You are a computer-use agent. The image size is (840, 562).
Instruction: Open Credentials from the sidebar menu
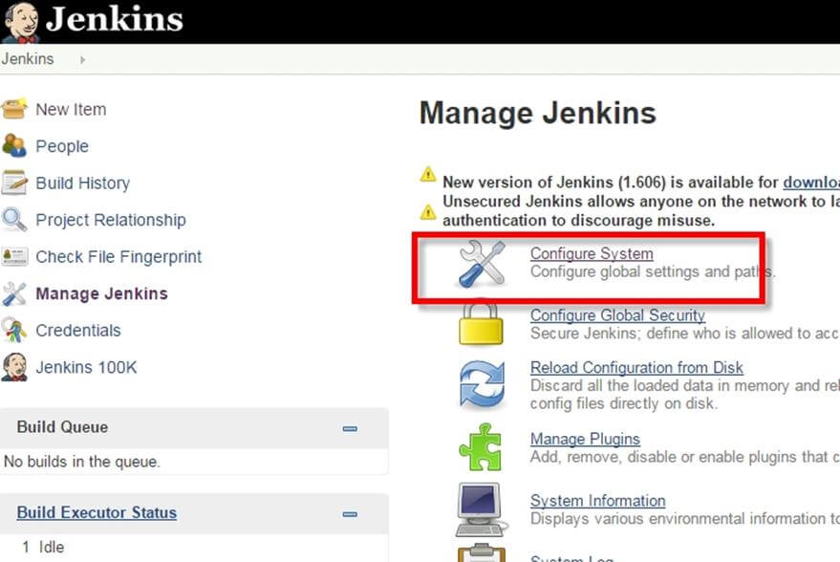pyautogui.click(x=77, y=331)
